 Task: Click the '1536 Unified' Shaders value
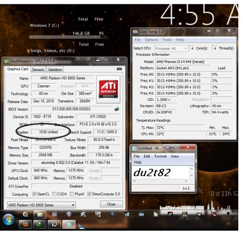tap(49, 132)
